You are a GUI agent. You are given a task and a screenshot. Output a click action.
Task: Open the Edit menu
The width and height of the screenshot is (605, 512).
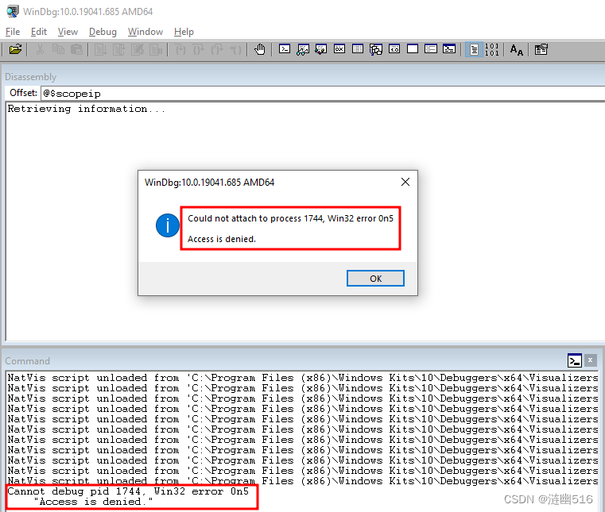point(39,32)
